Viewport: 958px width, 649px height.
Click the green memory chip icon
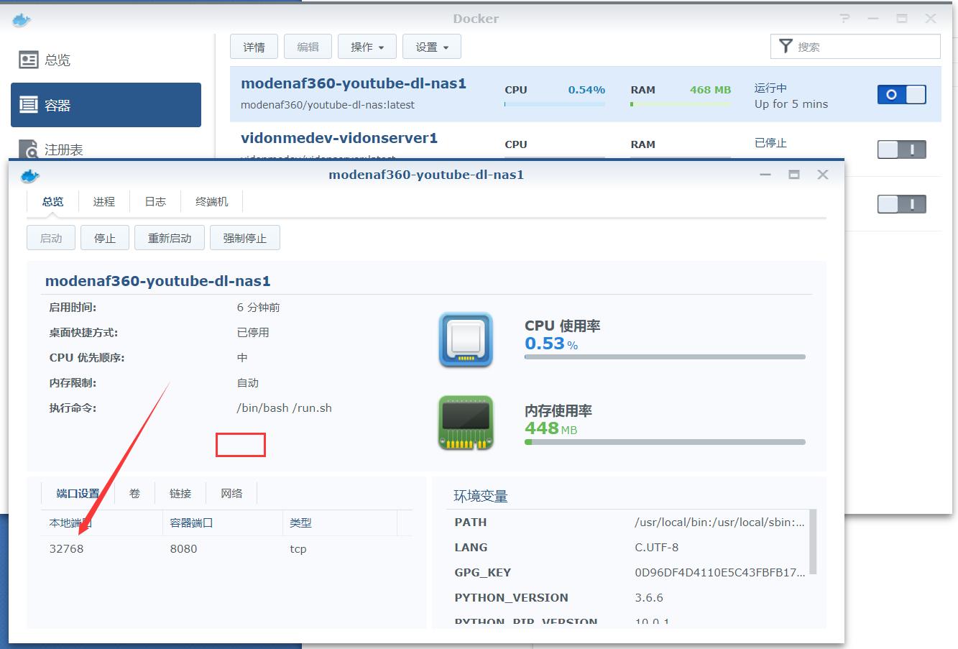click(465, 423)
